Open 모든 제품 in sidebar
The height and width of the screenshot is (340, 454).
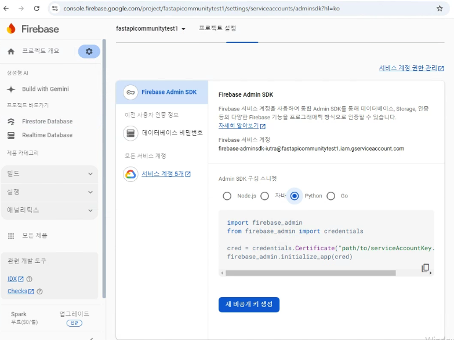pos(35,236)
